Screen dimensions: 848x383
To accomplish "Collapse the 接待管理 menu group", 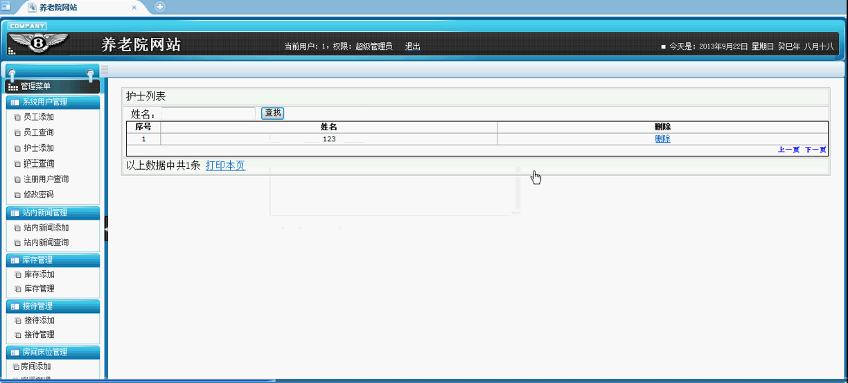I will pos(53,305).
